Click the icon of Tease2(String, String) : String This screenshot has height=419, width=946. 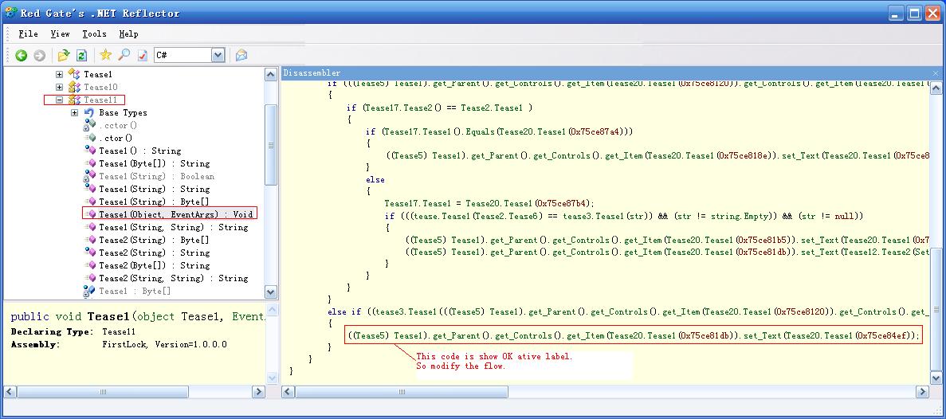[x=91, y=278]
